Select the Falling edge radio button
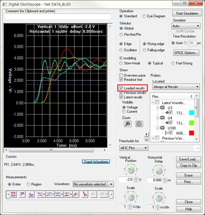205x215 pixels. (x=144, y=50)
